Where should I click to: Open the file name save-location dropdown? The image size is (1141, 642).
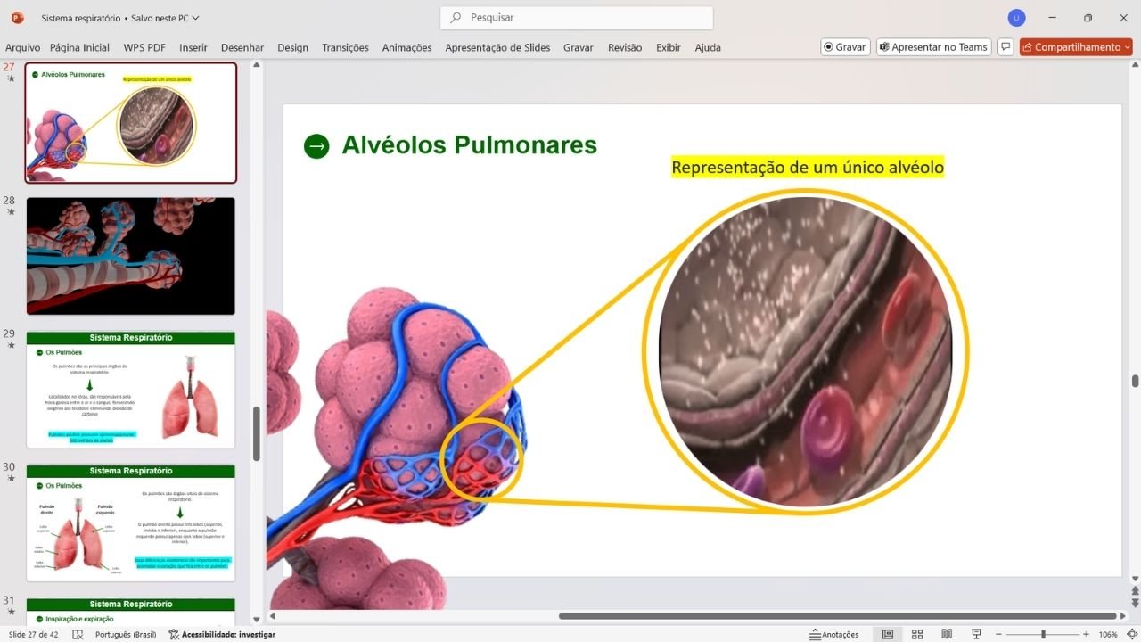[x=195, y=18]
